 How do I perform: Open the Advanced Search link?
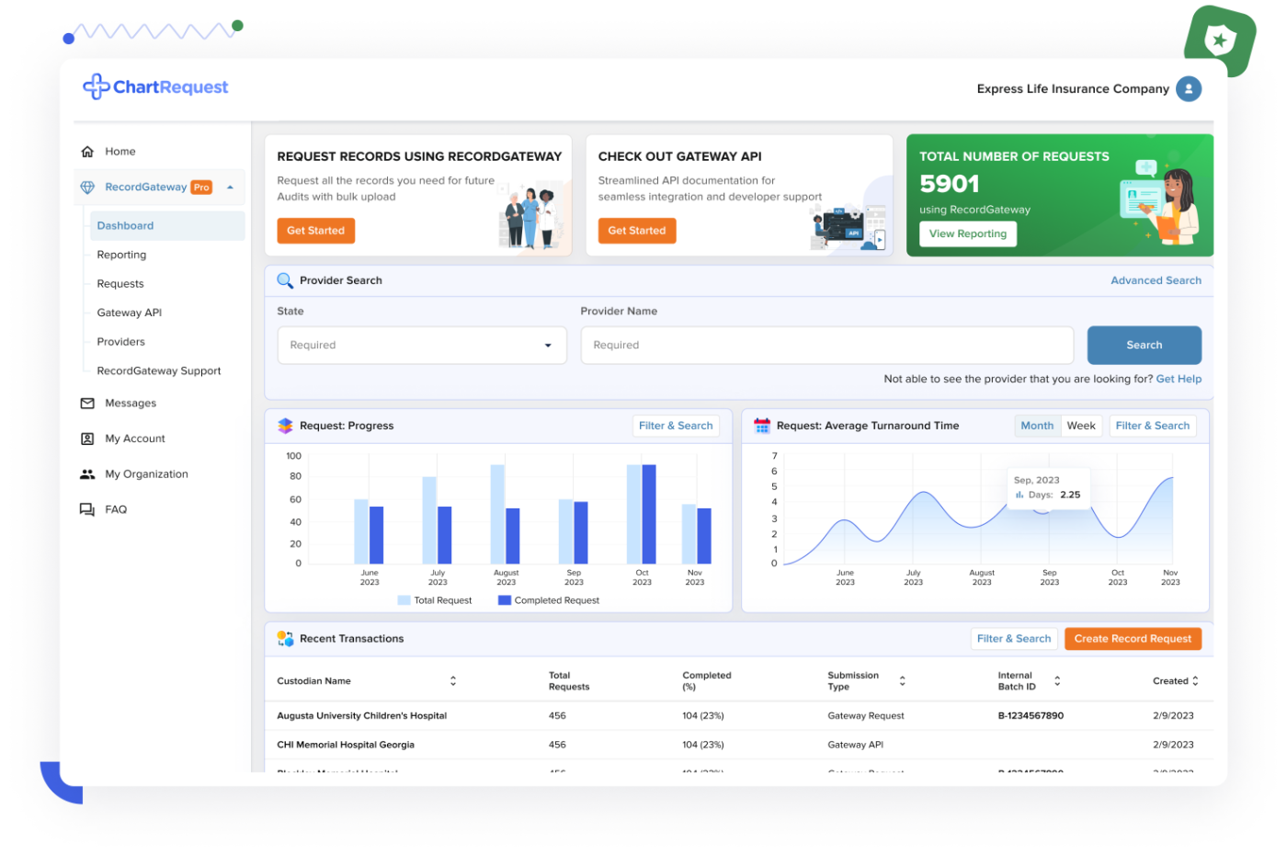[x=1156, y=280]
